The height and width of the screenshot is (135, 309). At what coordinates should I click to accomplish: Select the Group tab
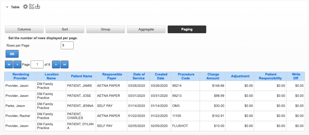(106, 29)
